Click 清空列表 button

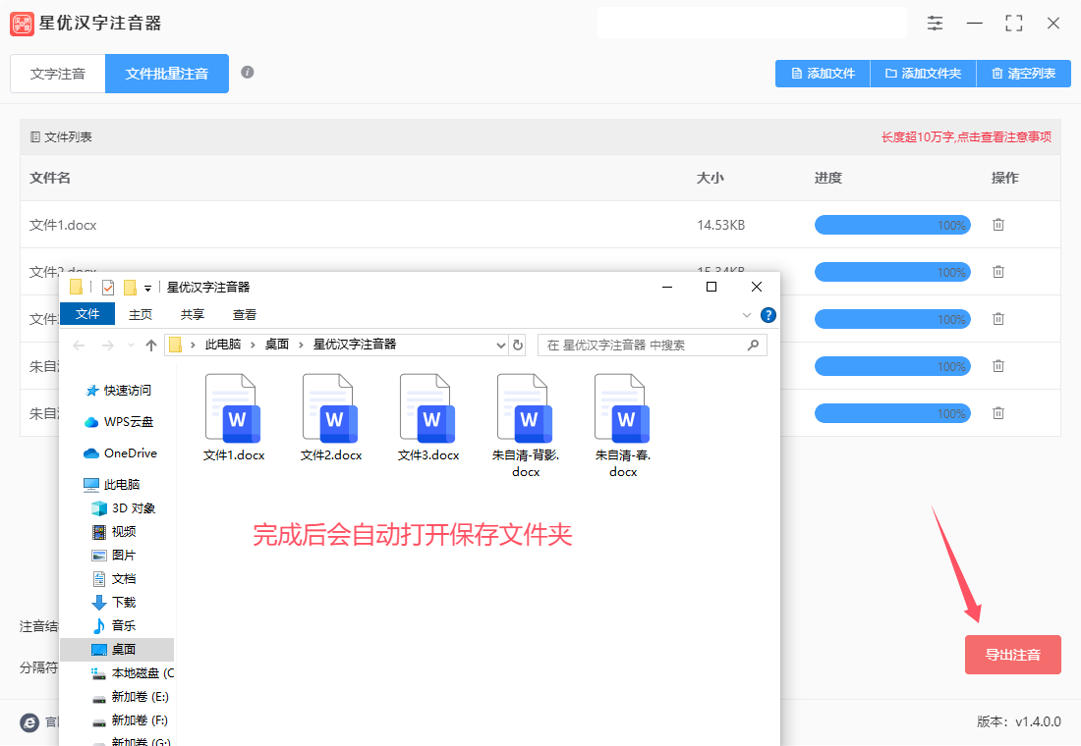[x=1024, y=74]
